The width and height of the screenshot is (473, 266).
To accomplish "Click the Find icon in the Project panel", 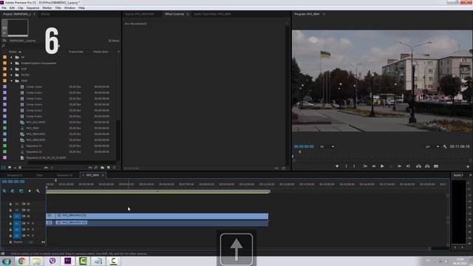I will (x=96, y=168).
